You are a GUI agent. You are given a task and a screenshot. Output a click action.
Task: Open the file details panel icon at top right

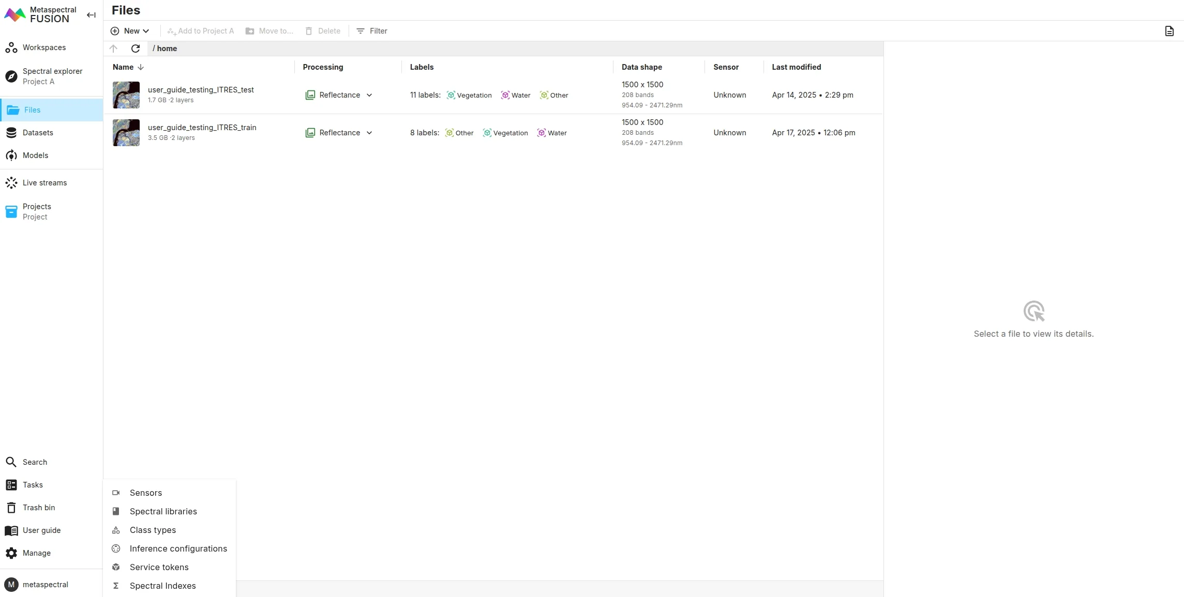tap(1169, 31)
